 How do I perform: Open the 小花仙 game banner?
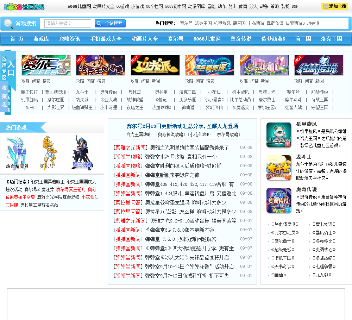coord(264,65)
